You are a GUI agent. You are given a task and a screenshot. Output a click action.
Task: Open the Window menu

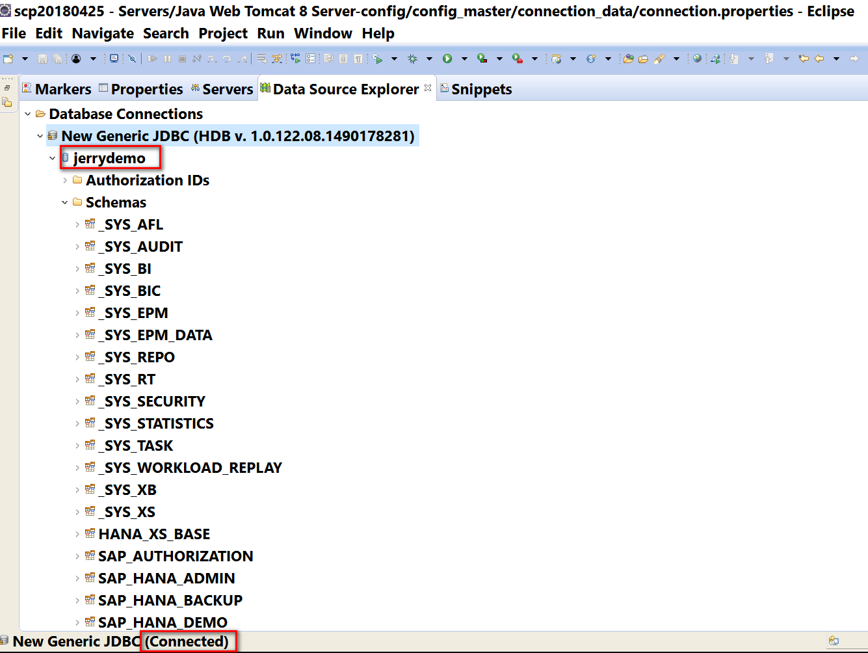(x=323, y=33)
